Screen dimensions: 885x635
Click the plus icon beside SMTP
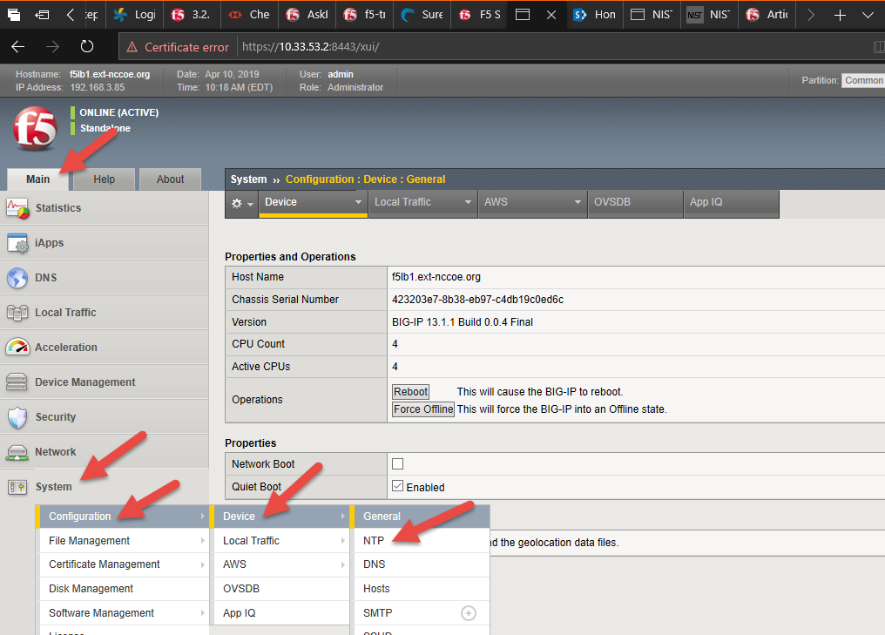click(x=469, y=613)
